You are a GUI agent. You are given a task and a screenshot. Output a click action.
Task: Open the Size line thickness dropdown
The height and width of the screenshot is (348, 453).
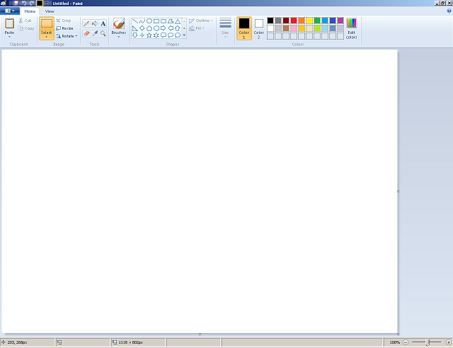[x=225, y=28]
